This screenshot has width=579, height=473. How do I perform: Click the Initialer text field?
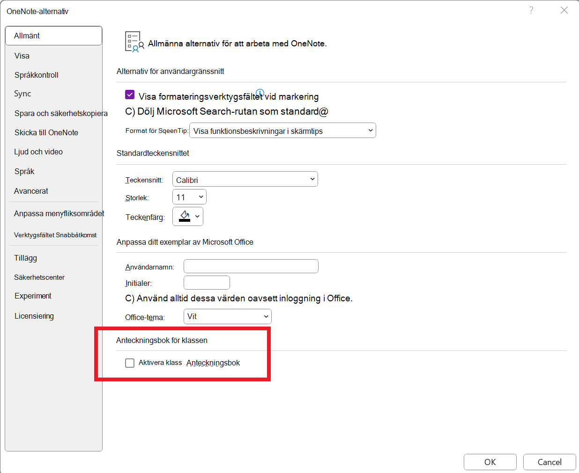[207, 283]
